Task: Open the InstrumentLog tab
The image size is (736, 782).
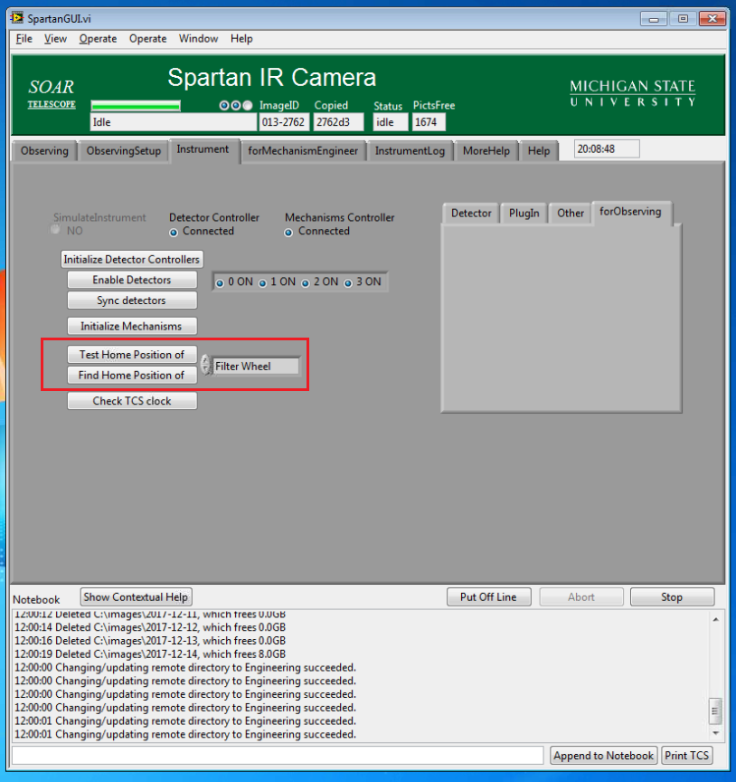Action: coord(410,150)
